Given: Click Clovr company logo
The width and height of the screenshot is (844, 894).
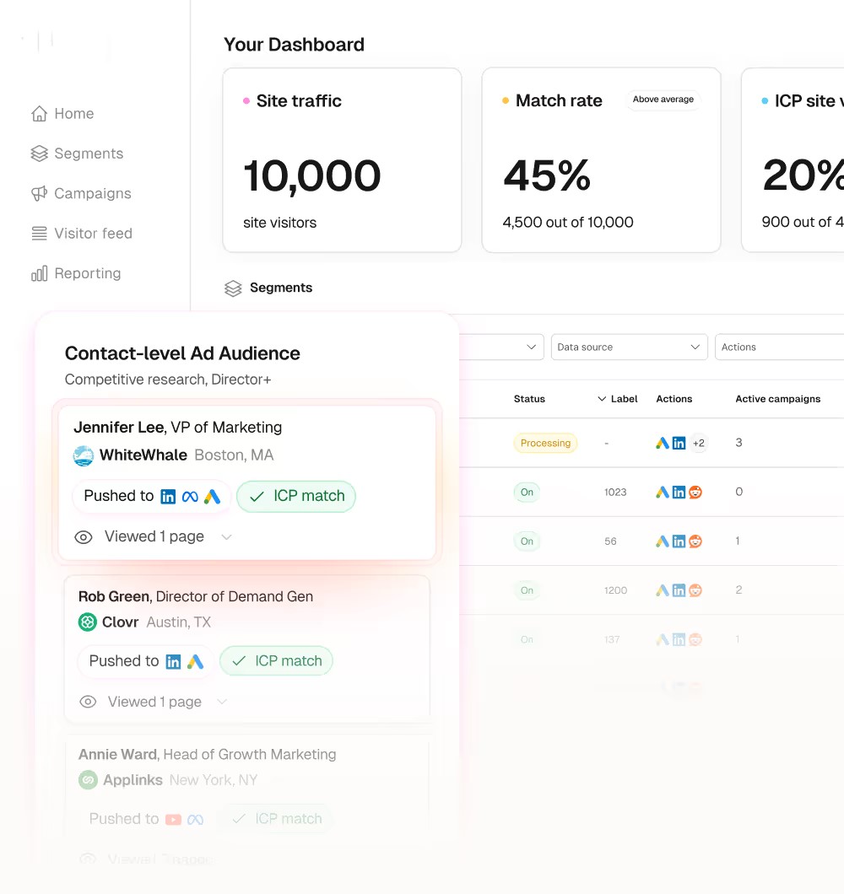Looking at the screenshot, I should (x=88, y=622).
